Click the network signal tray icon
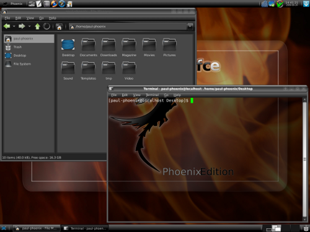The image size is (310, 232). [x=265, y=4]
